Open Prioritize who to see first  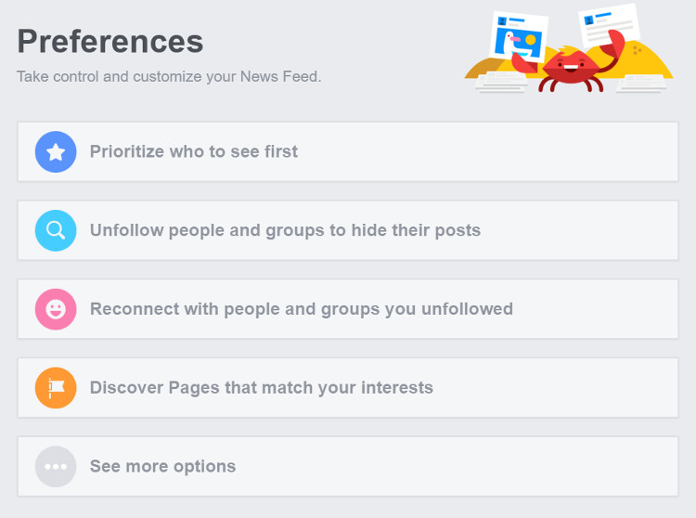click(194, 152)
